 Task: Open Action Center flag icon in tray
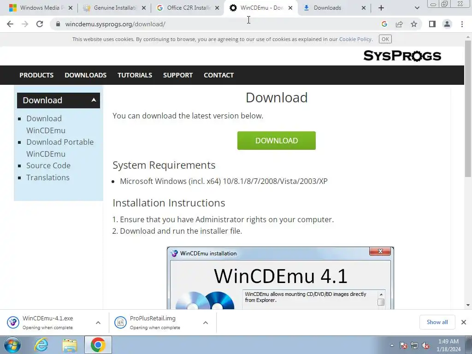click(x=403, y=345)
